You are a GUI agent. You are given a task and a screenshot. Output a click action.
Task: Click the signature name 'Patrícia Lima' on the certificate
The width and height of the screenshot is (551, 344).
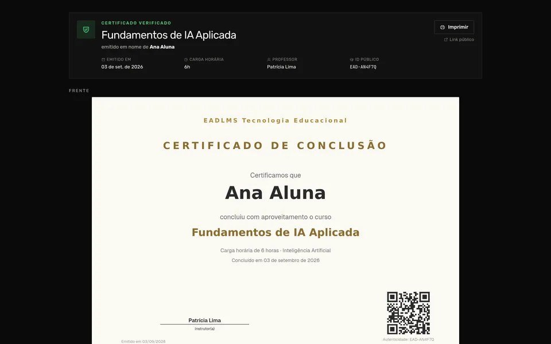click(204, 320)
